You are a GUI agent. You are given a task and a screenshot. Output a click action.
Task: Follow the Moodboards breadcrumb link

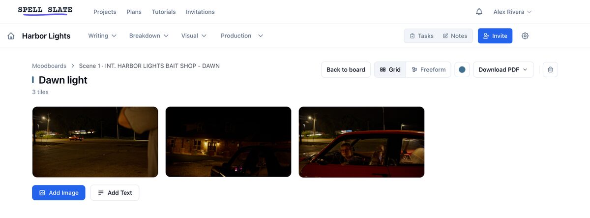49,65
